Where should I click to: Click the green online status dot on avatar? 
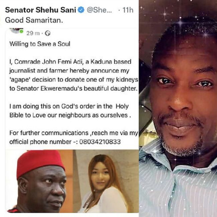[21, 31]
